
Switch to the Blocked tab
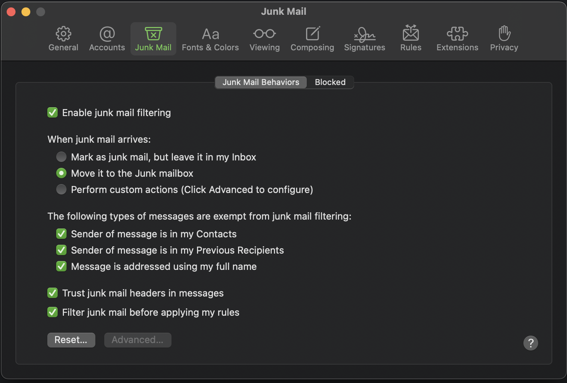[x=330, y=82]
